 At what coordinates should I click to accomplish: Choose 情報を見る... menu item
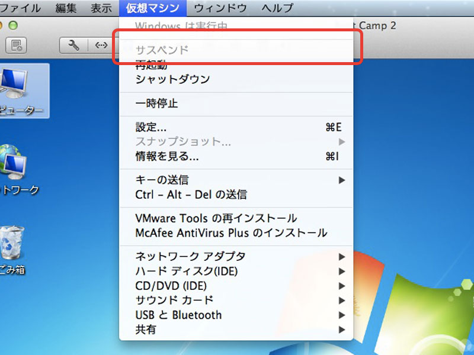236,156
